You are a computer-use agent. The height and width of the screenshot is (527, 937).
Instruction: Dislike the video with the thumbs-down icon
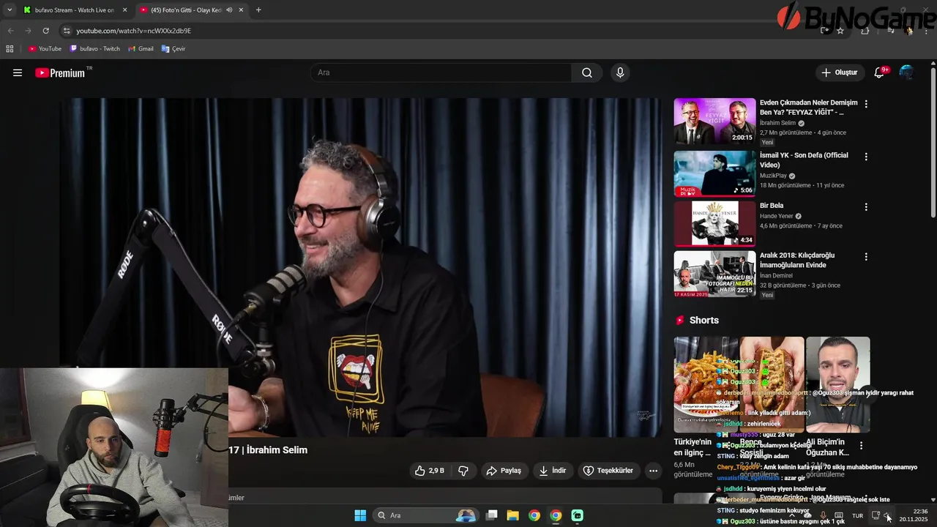(463, 471)
